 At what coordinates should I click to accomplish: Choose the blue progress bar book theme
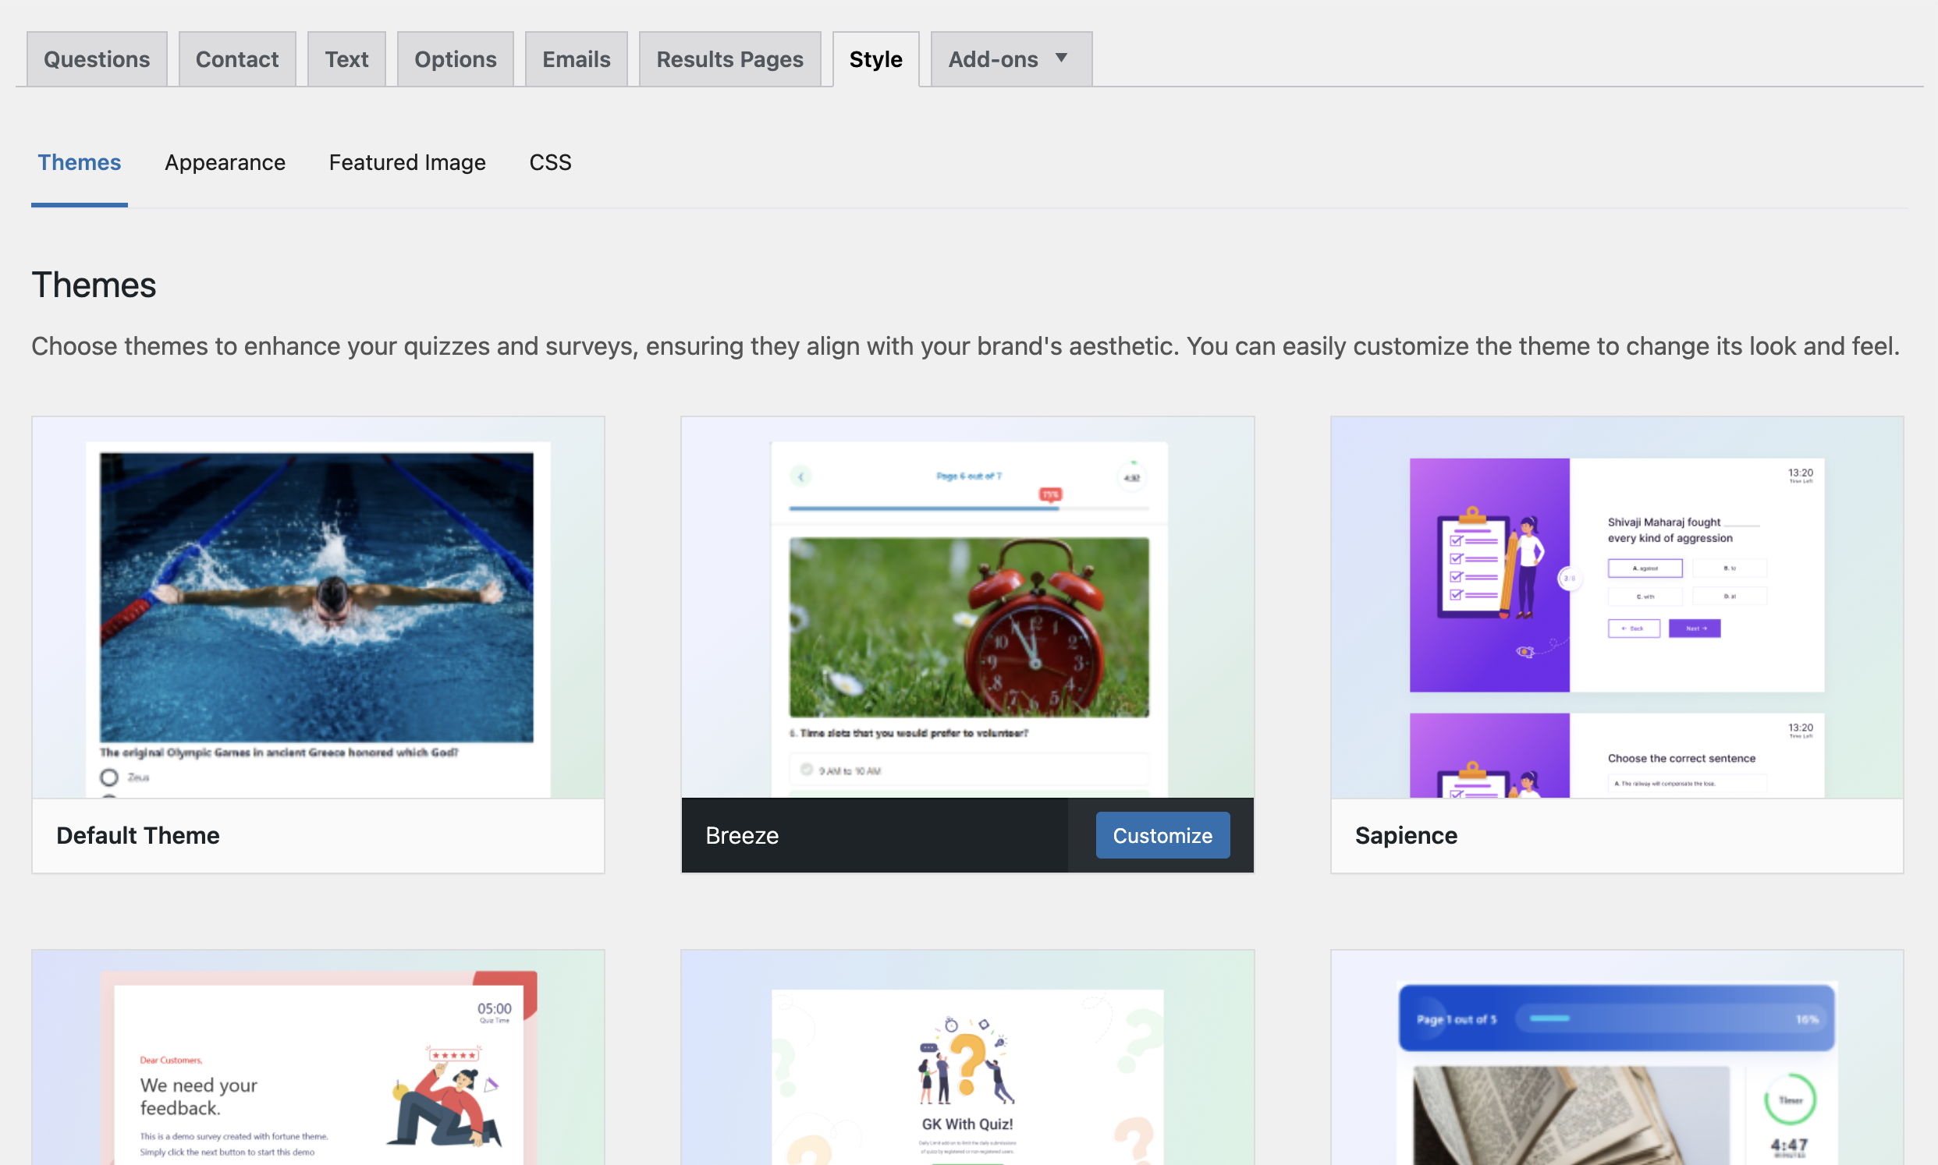[1616, 1060]
